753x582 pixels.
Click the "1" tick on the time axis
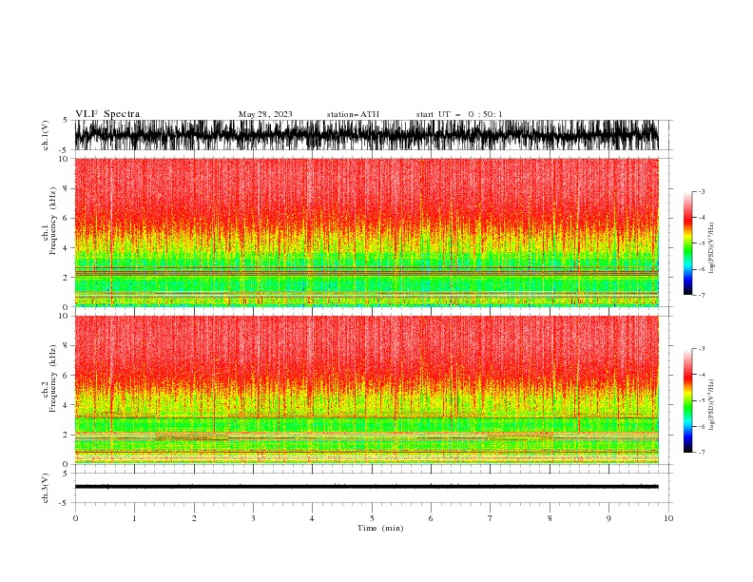tap(134, 518)
